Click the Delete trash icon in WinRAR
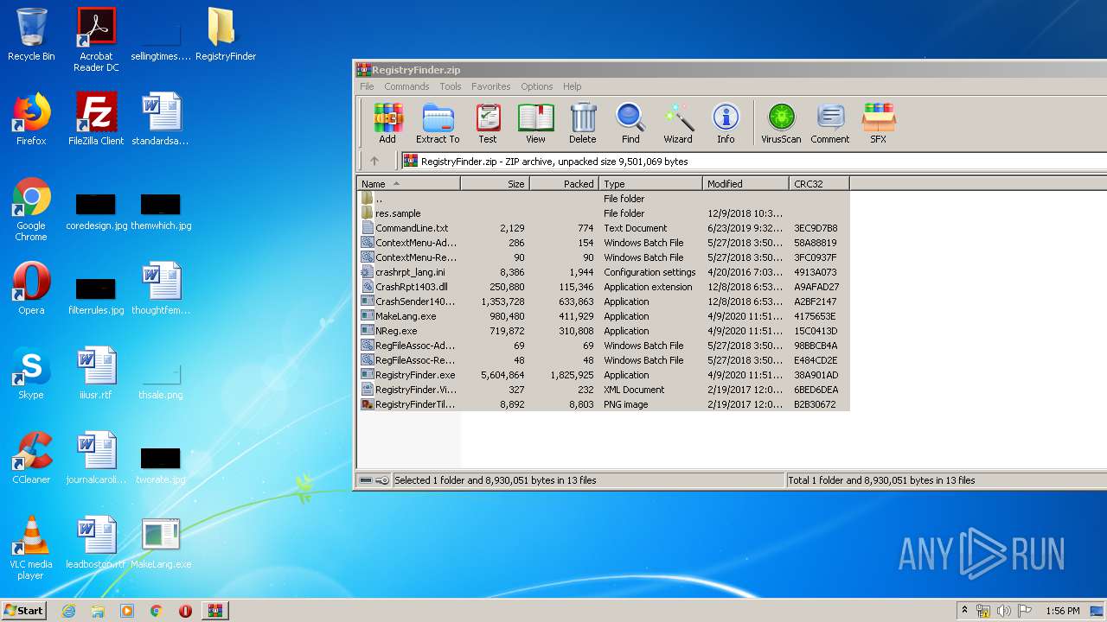 [x=582, y=124]
